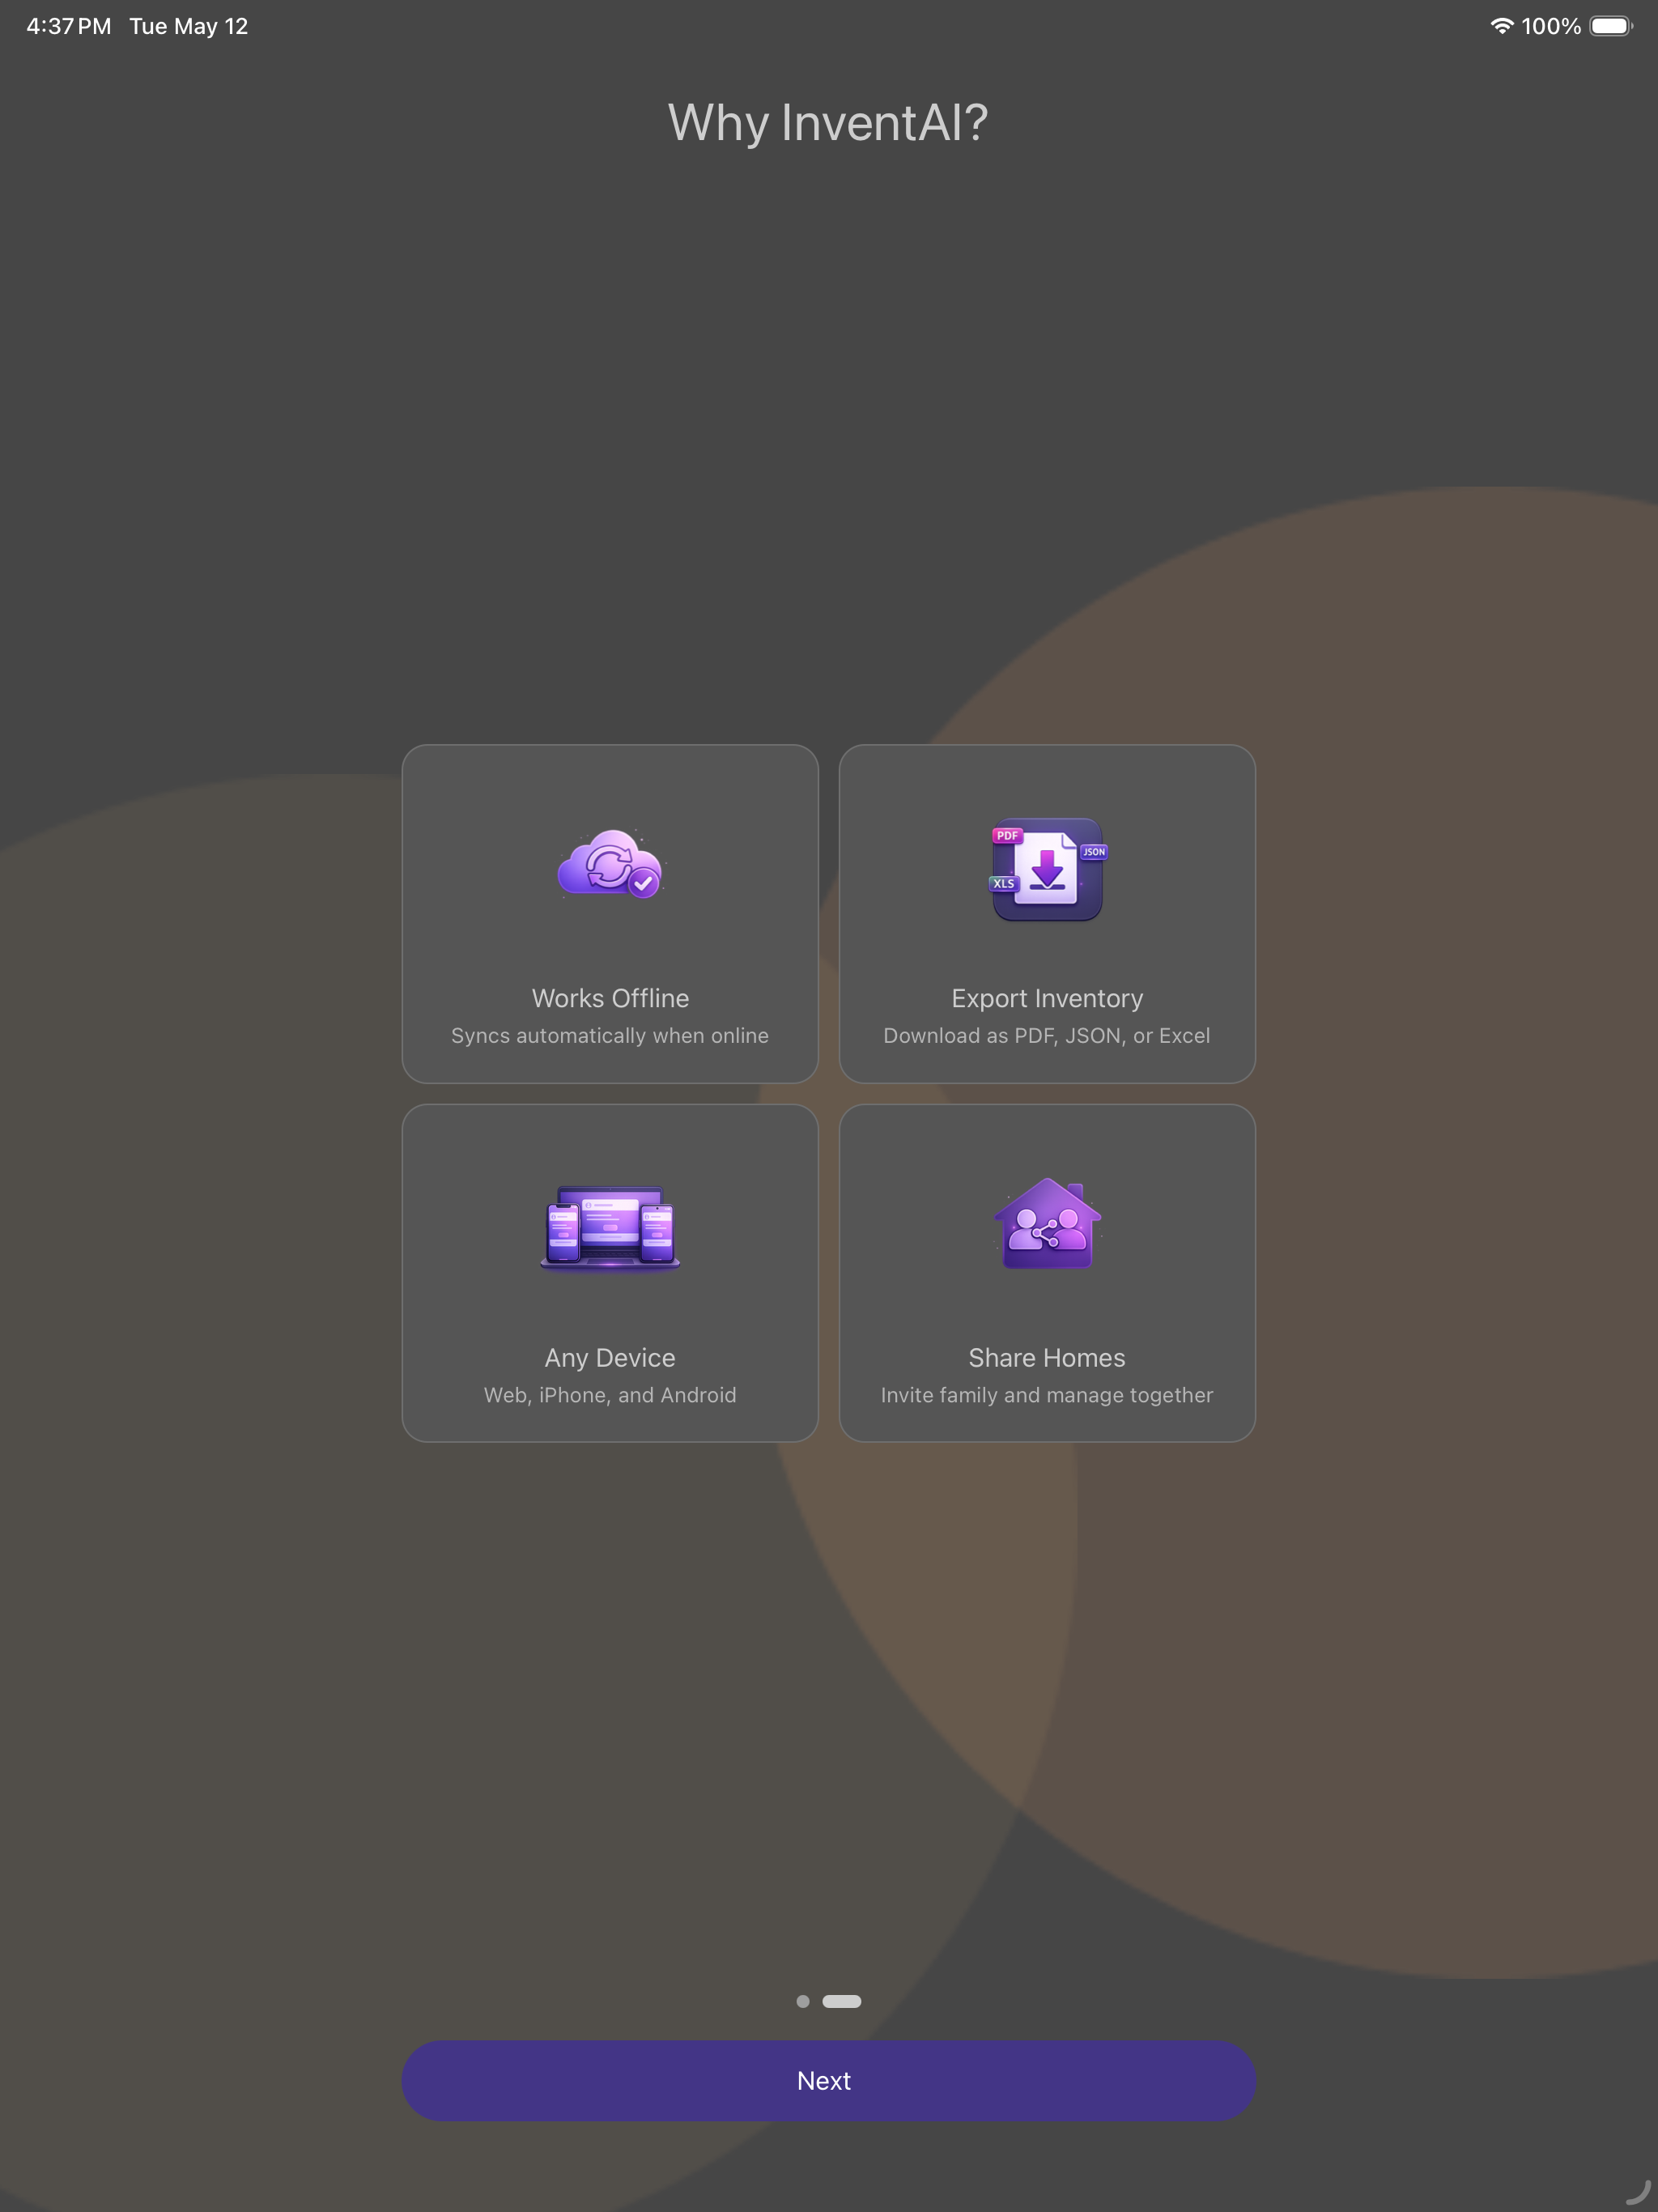Click the 'Any Device' card title
Screen dimensions: 1658x2212
(x=610, y=1358)
